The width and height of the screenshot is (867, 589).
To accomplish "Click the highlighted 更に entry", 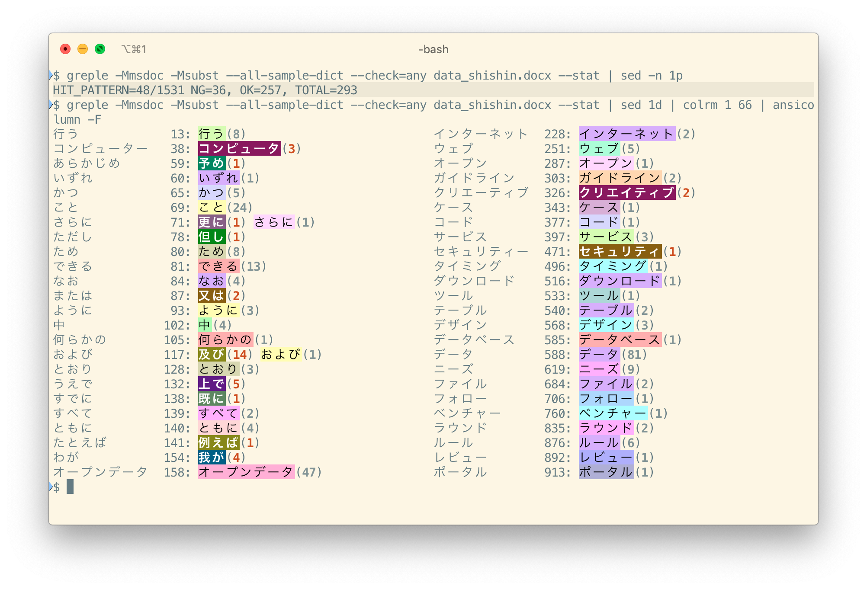I will click(x=212, y=222).
